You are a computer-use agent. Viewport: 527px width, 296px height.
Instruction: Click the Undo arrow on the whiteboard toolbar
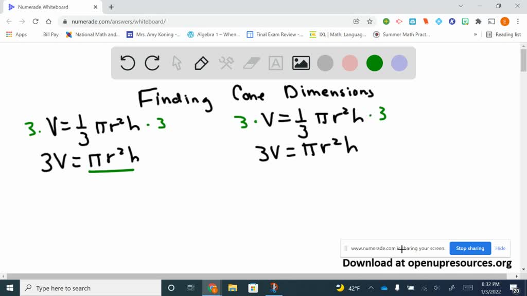[127, 63]
